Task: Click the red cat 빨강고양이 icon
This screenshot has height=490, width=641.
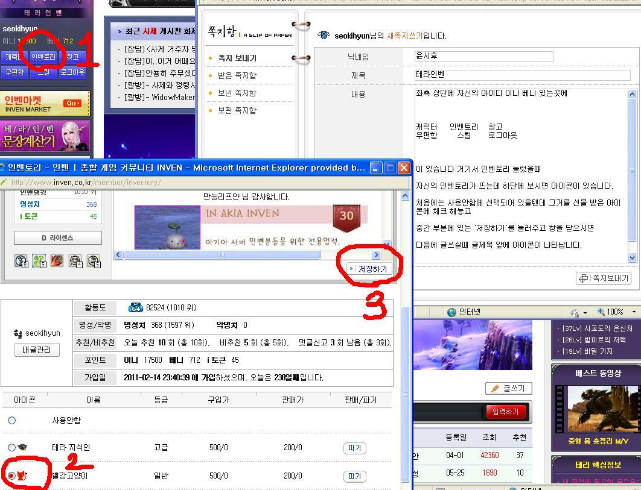Action: (x=22, y=476)
